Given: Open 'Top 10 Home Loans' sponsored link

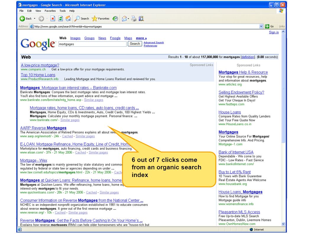Looking at the screenshot, I should coord(38,75).
